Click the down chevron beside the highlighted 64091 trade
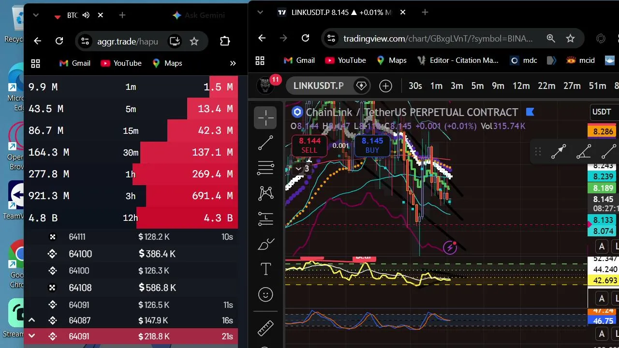619x348 pixels. (x=31, y=336)
